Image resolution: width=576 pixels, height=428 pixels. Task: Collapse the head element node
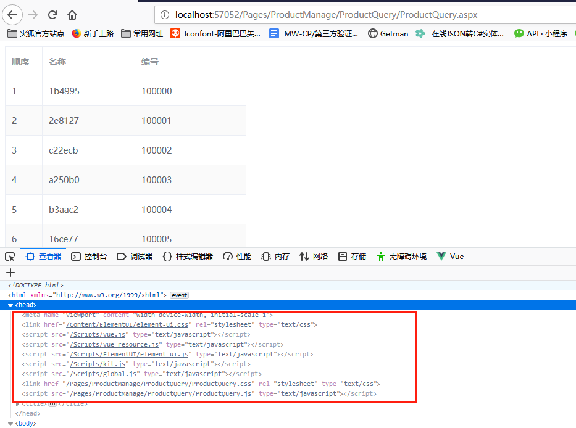tap(10, 305)
